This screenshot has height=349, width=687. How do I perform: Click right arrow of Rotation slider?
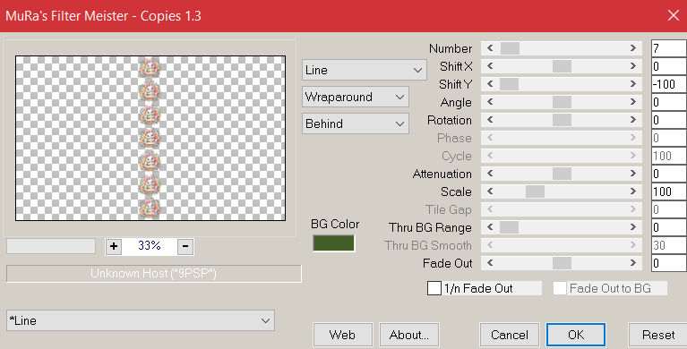click(x=633, y=120)
